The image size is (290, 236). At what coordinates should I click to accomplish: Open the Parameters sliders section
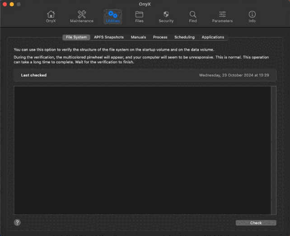(x=222, y=17)
